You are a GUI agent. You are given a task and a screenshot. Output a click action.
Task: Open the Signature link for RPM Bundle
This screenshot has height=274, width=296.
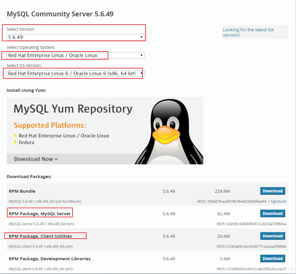coord(278,201)
